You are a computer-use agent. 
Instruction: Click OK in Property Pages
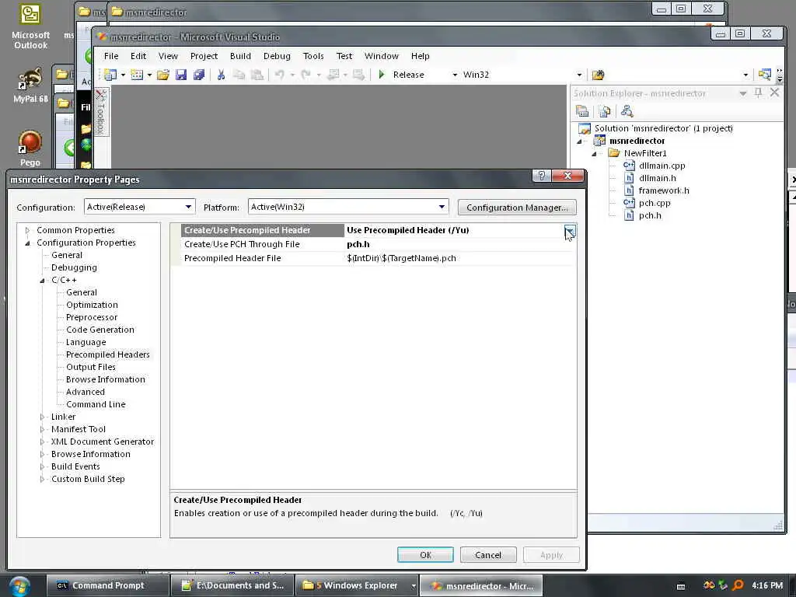pos(425,555)
